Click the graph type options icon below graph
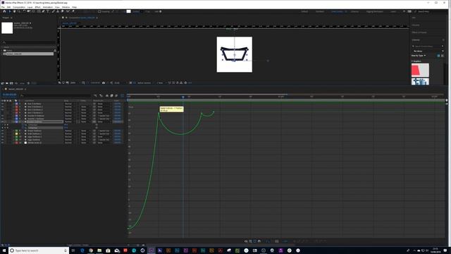 click(250, 241)
